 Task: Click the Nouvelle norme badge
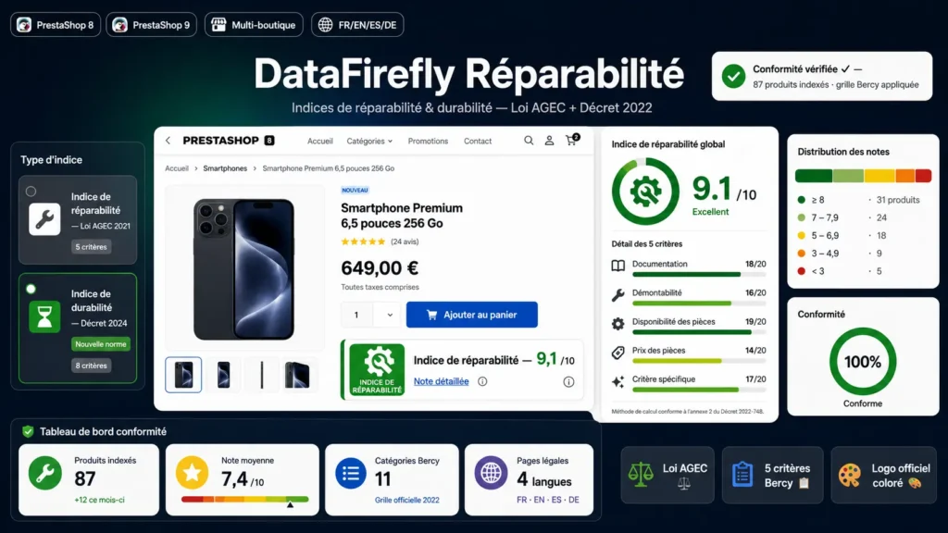(x=101, y=344)
